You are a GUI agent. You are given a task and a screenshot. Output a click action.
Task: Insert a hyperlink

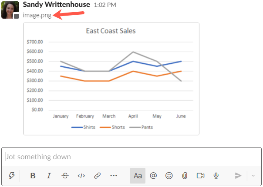coord(98,176)
